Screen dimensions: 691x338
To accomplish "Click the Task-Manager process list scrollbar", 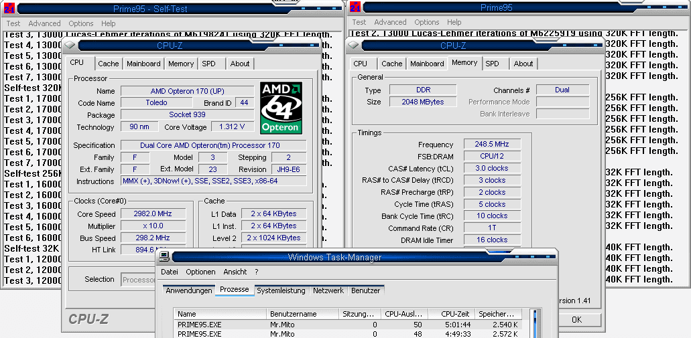I will point(535,323).
